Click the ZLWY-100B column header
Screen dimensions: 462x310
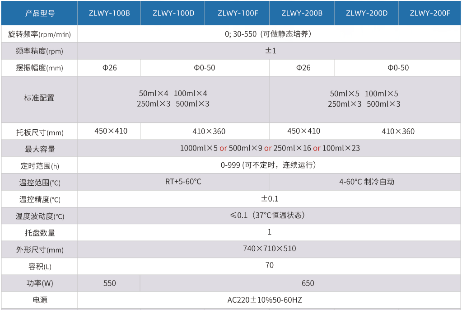click(109, 13)
